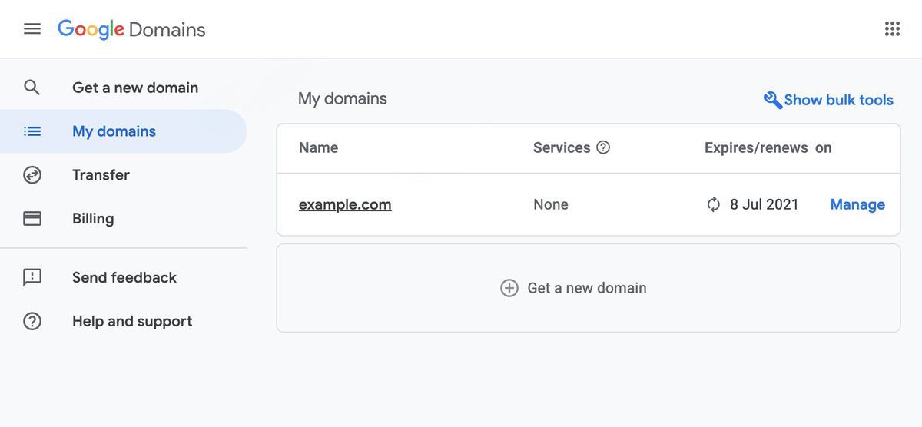
Task: Click the Transfer arrows icon
Action: coord(32,175)
